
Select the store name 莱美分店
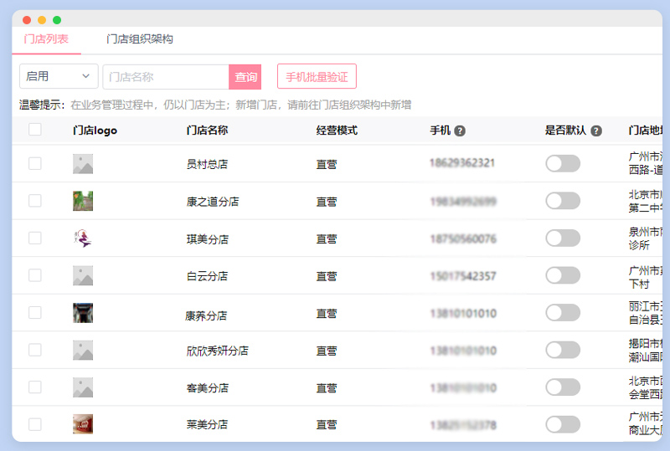[207, 425]
